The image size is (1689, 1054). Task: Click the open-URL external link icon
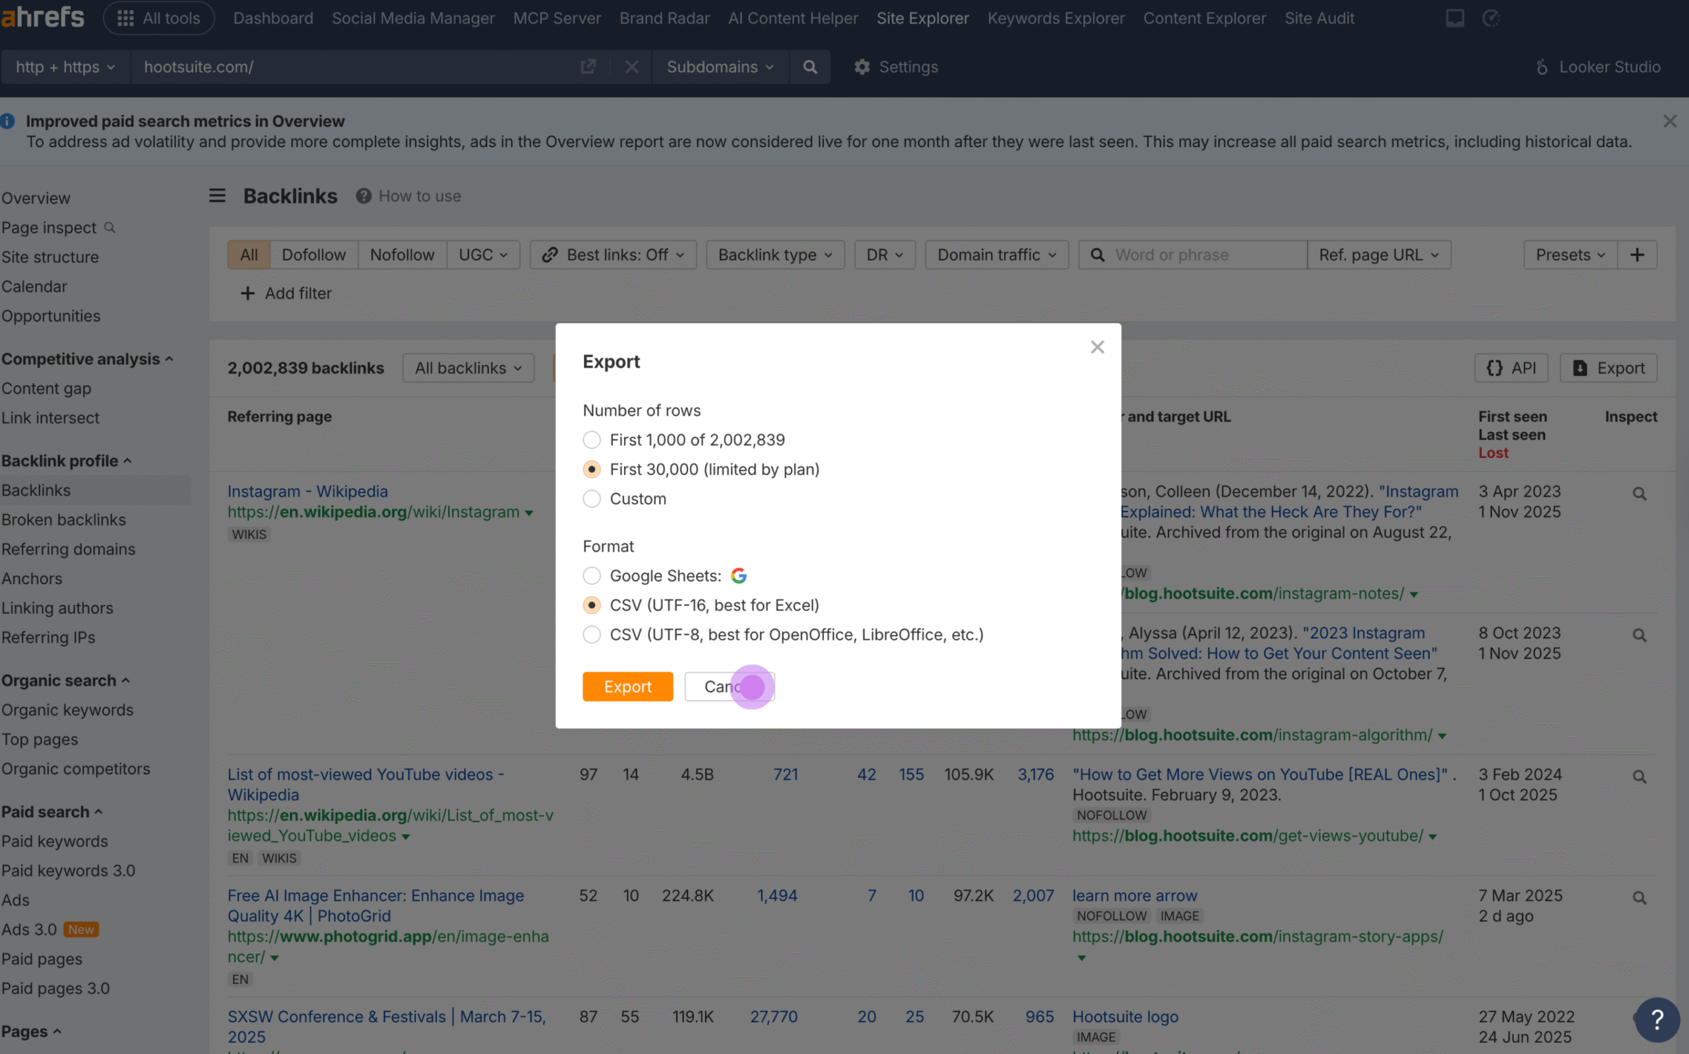(588, 67)
